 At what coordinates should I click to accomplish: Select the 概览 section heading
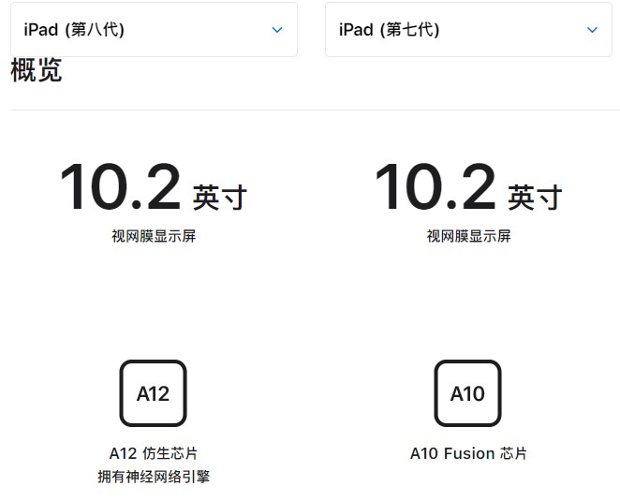[x=37, y=70]
